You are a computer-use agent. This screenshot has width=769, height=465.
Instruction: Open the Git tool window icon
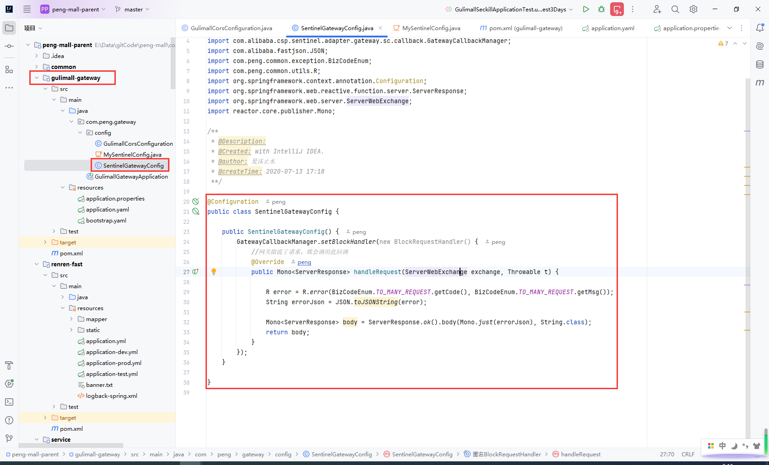tap(9, 439)
